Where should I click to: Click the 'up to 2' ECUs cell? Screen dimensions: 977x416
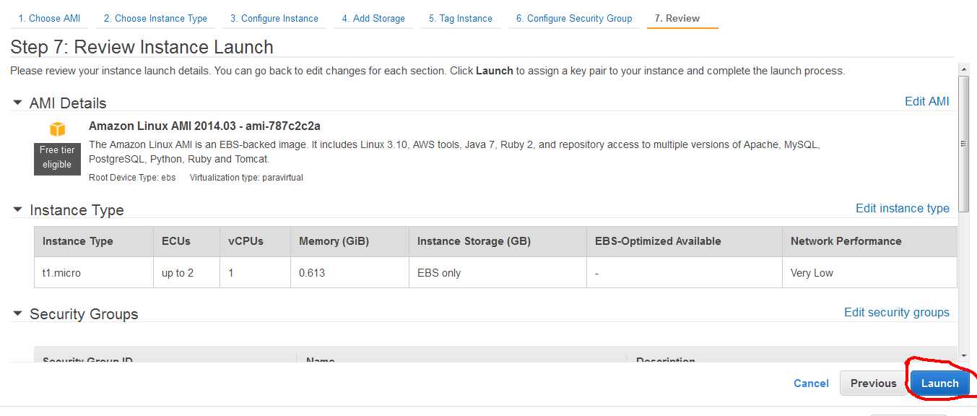(186, 273)
